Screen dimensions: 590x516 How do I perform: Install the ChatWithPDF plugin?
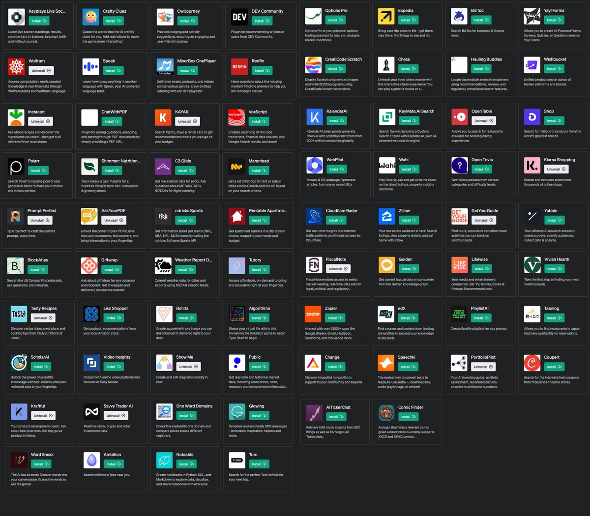click(112, 121)
